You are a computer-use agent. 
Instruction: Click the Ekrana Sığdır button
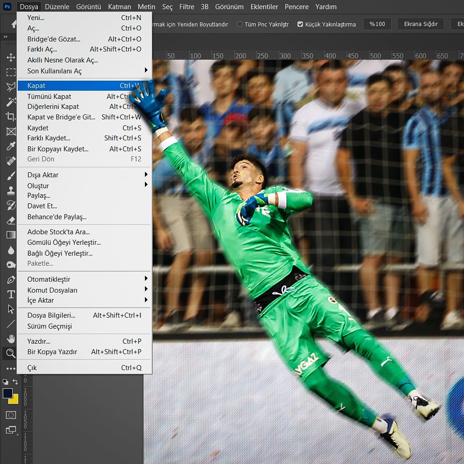click(x=421, y=24)
